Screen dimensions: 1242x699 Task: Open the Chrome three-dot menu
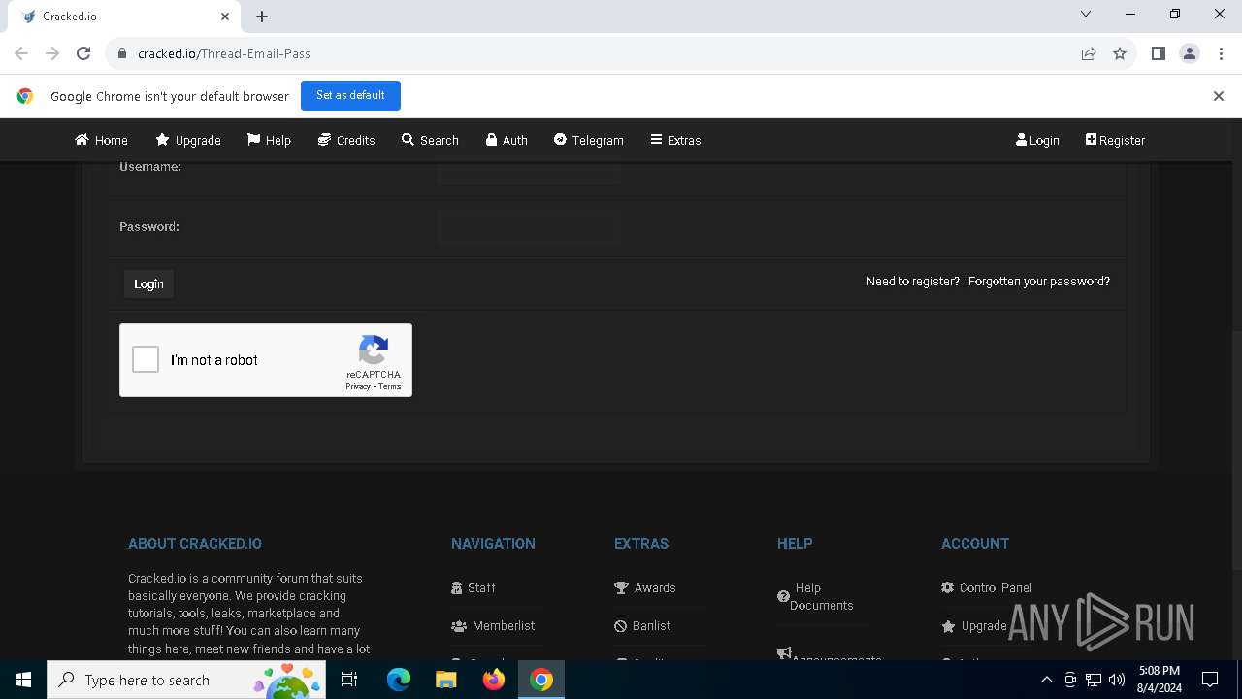click(1220, 53)
